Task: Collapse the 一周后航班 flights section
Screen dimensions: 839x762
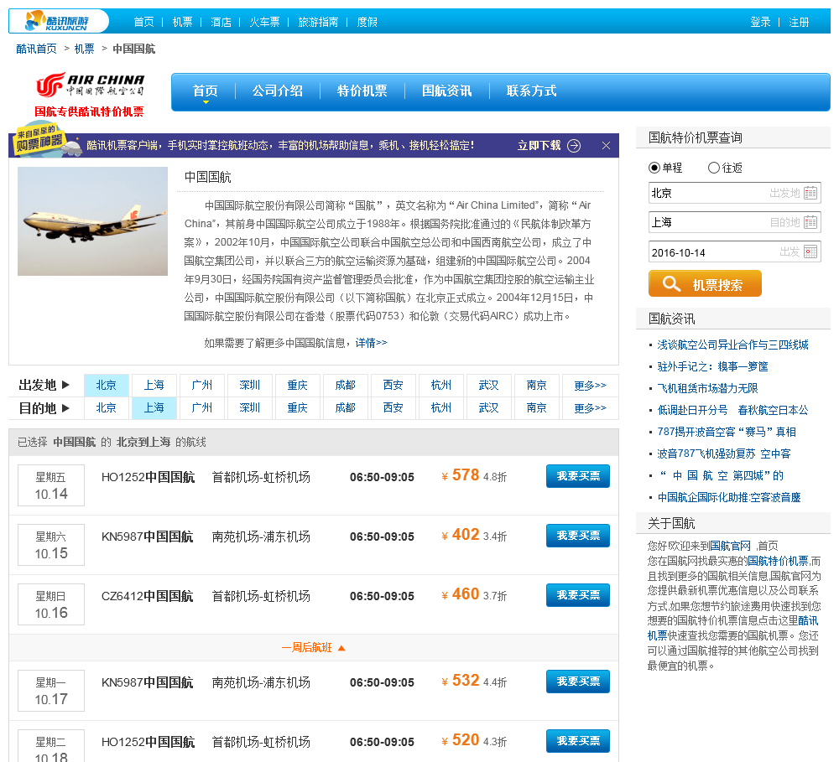Action: pyautogui.click(x=314, y=647)
